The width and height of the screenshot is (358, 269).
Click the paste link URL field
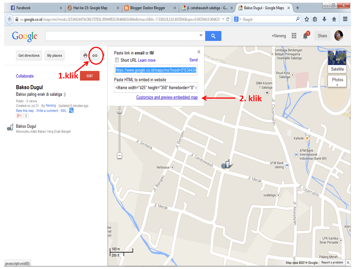[x=156, y=70]
